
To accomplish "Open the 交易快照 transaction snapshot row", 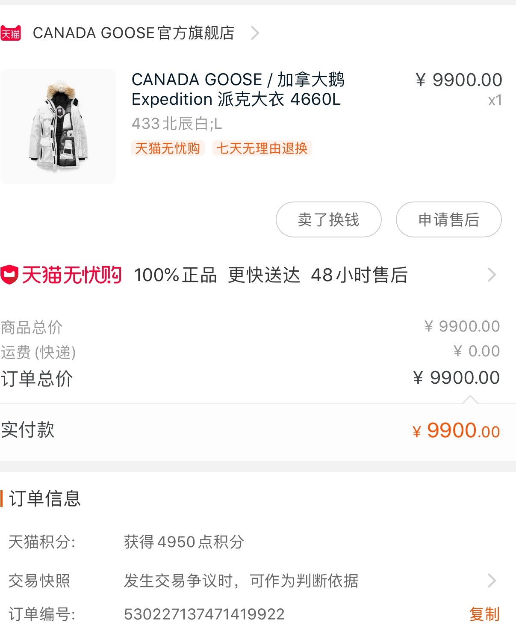I will (241, 581).
